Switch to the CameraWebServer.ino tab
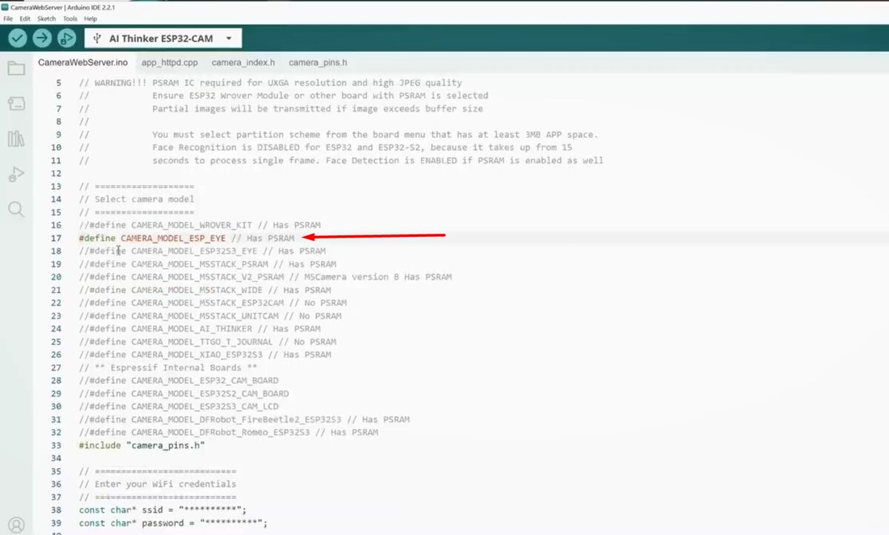889x535 pixels. (82, 62)
